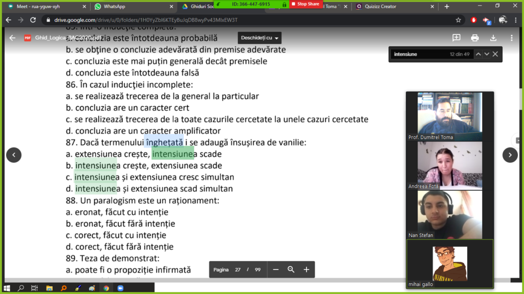Zoom in with the plus button
This screenshot has height=294, width=524.
(x=307, y=269)
